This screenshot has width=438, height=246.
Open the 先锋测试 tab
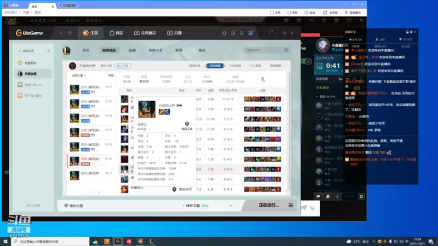point(145,33)
